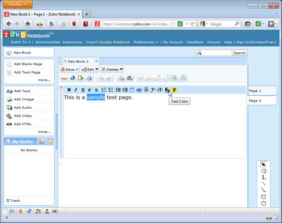Open the Preferences dropdown in header
The width and height of the screenshot is (282, 223).
pyautogui.click(x=145, y=42)
